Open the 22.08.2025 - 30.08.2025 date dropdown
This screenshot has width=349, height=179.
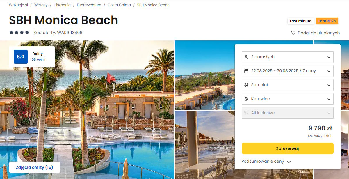(x=287, y=71)
